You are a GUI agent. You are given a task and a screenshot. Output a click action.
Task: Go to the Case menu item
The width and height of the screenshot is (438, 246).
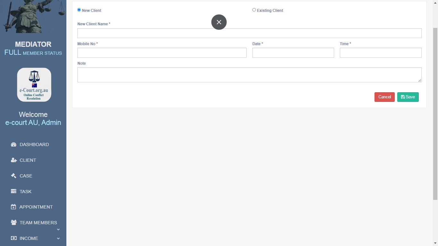tap(26, 176)
